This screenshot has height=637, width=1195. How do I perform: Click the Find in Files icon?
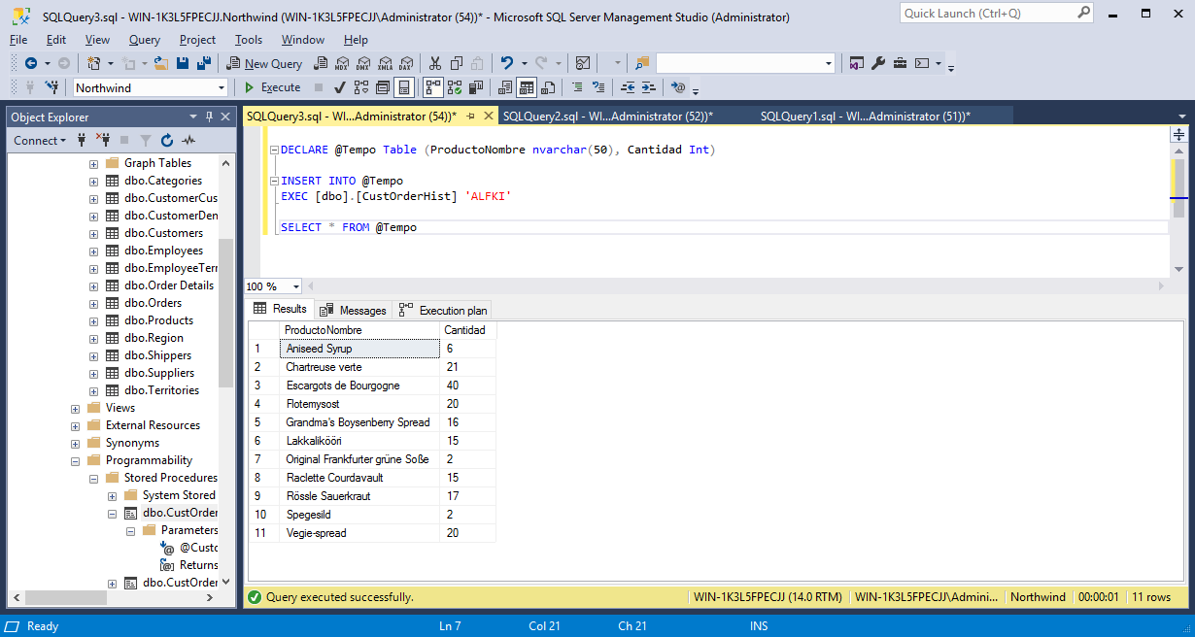pyautogui.click(x=641, y=63)
